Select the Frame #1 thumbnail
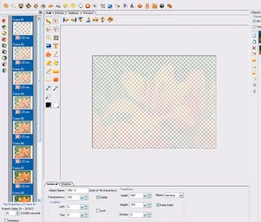This screenshot has width=261, height=222. [23, 28]
